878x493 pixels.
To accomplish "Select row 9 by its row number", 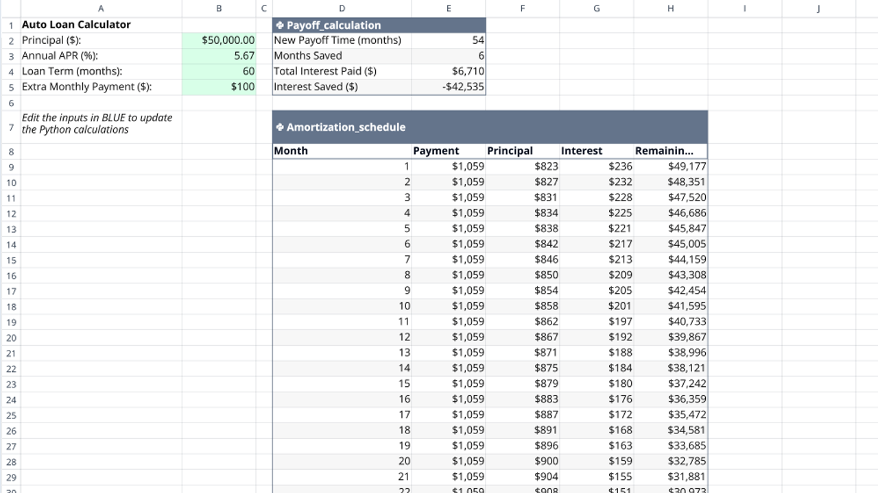I will pyautogui.click(x=11, y=166).
